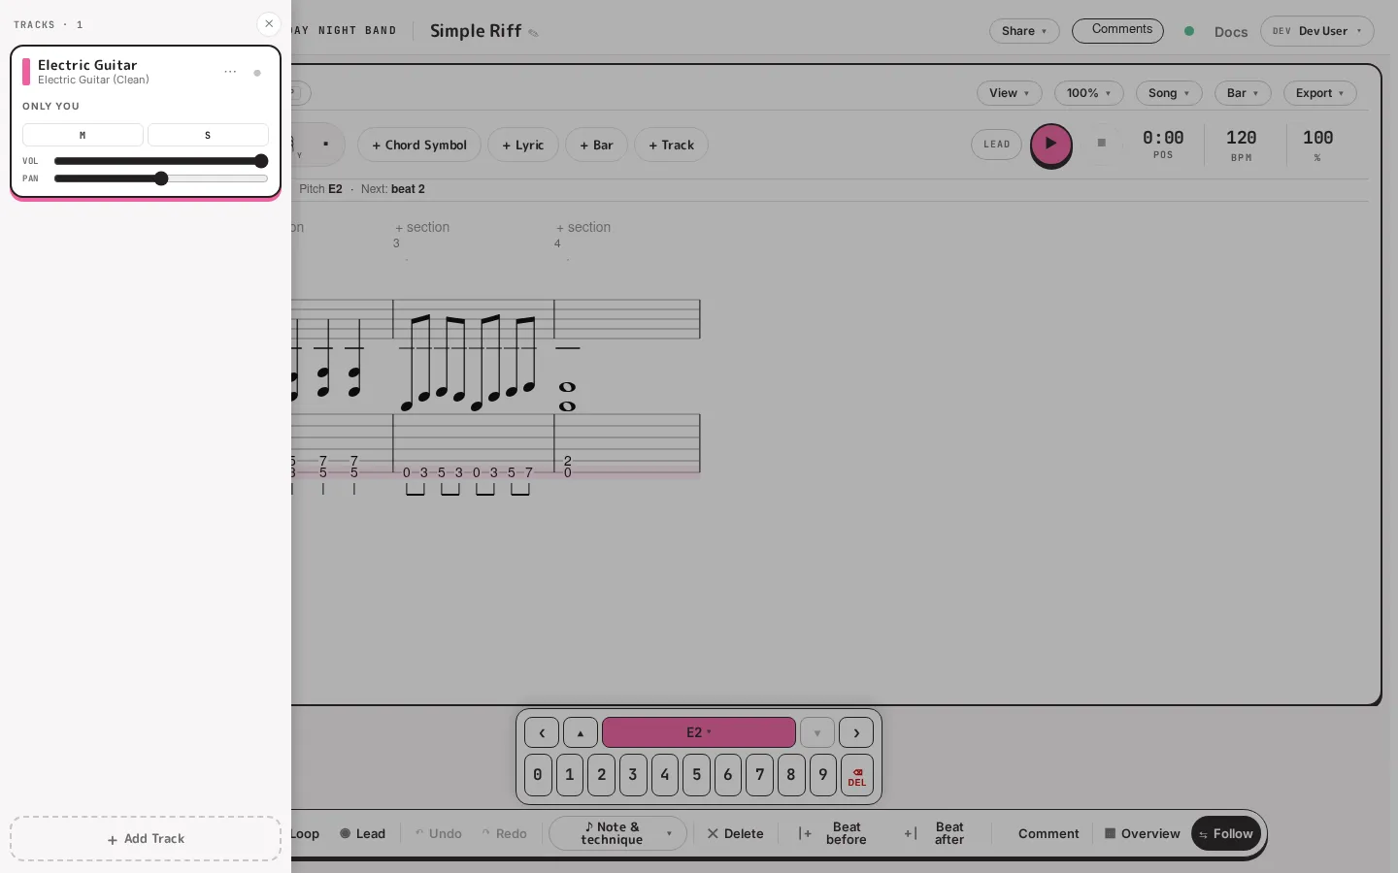Viewport: 1398px width, 873px height.
Task: Click the E2 pitch display bar
Action: 699,732
